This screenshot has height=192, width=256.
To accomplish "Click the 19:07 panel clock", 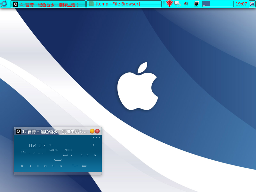I will pyautogui.click(x=241, y=4).
